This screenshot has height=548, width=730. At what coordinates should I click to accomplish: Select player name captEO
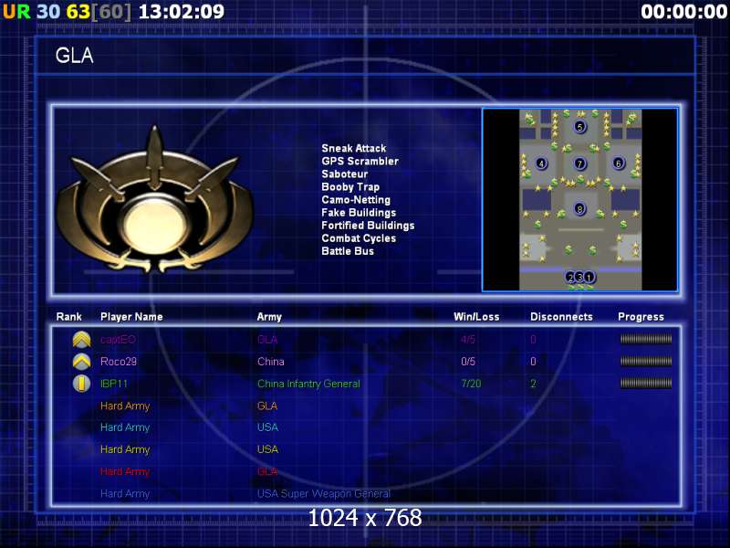(118, 340)
